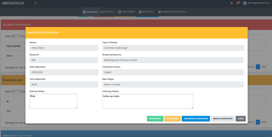Click the fullscreen expand icon
Screen dimensions: 272x137
231,3
